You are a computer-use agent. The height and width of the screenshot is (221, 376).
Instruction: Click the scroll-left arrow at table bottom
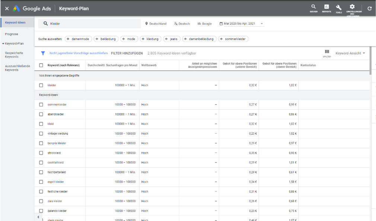[x=38, y=217]
